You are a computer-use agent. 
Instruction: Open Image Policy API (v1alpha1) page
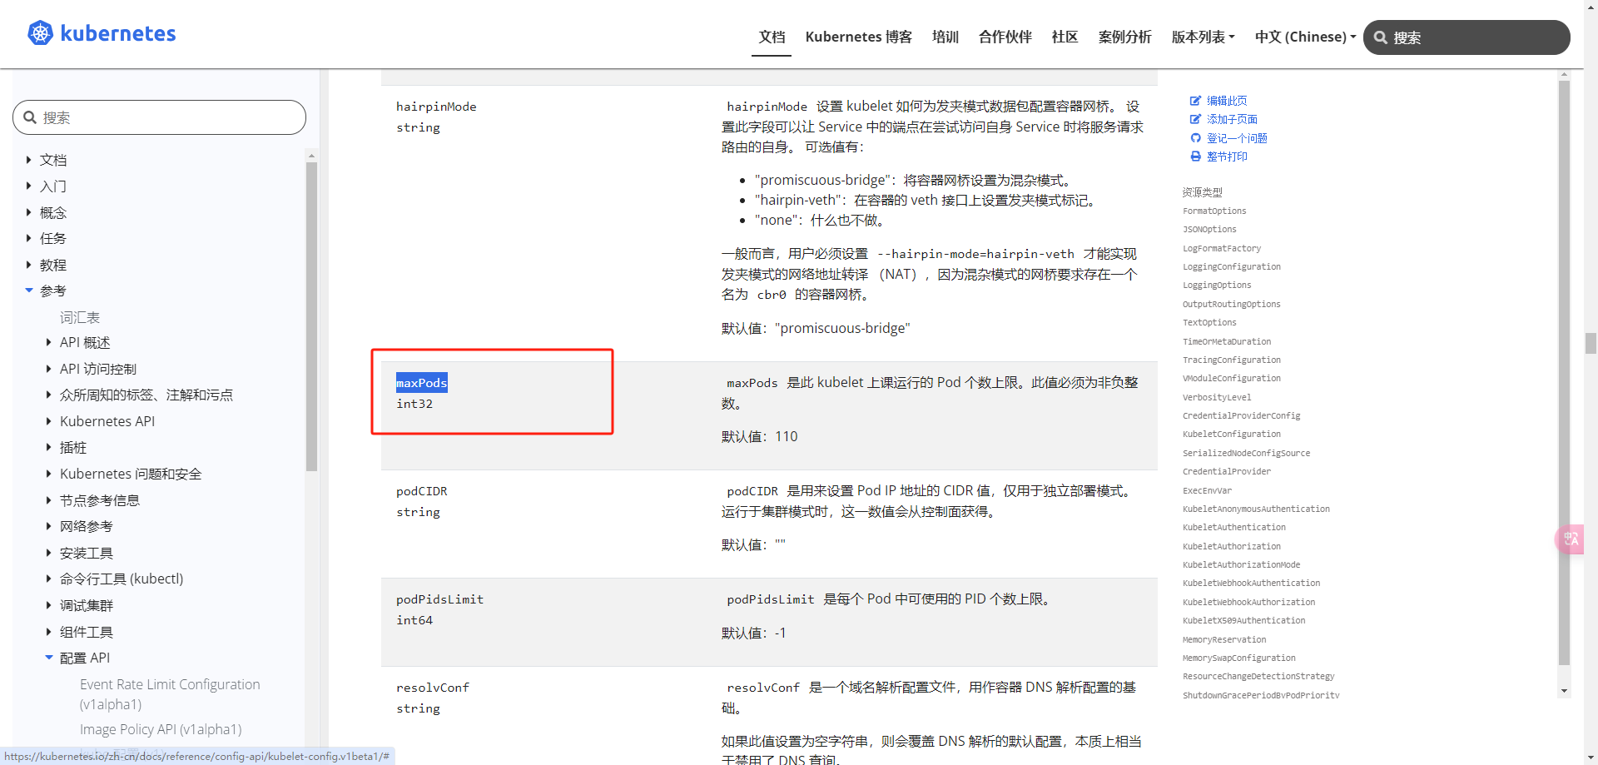(161, 729)
